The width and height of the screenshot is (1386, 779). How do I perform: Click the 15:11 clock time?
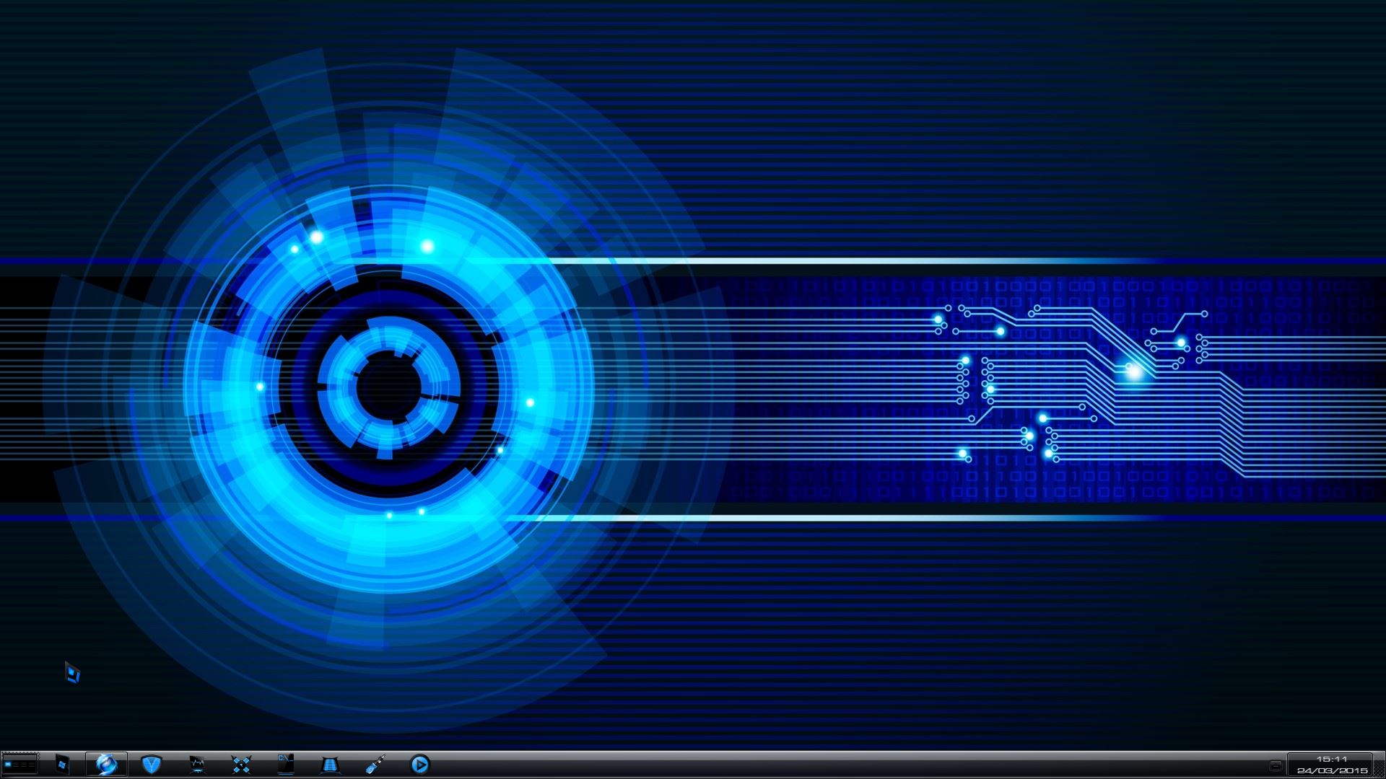1332,759
